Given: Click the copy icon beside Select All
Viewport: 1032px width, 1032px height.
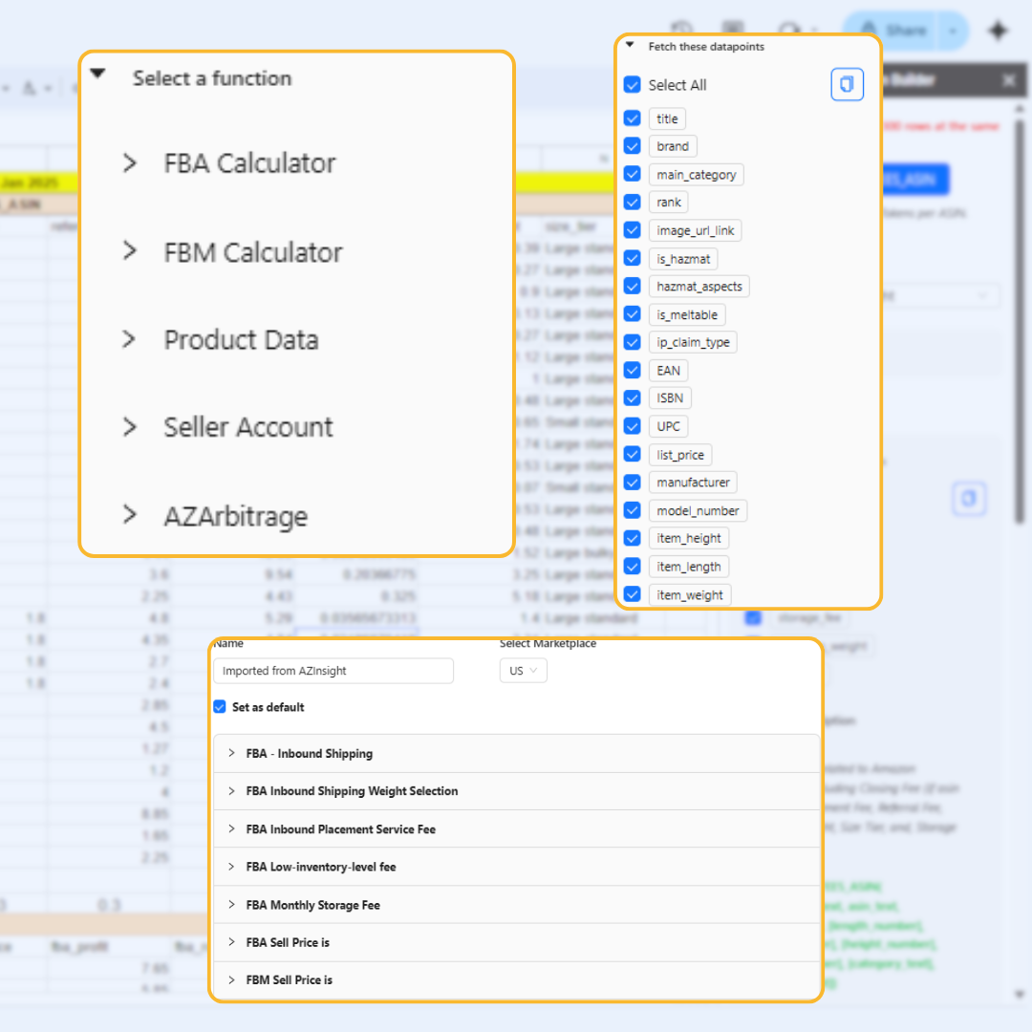Looking at the screenshot, I should tap(847, 84).
